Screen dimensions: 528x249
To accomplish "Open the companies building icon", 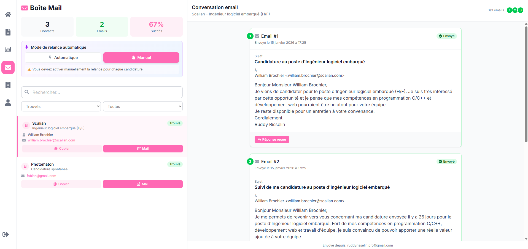I will click(x=8, y=85).
